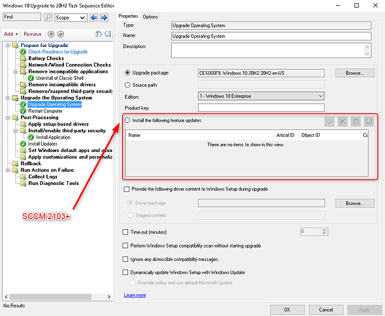The image size is (385, 316).
Task: Collapse Upgrade the Operating System group
Action: coord(8,98)
